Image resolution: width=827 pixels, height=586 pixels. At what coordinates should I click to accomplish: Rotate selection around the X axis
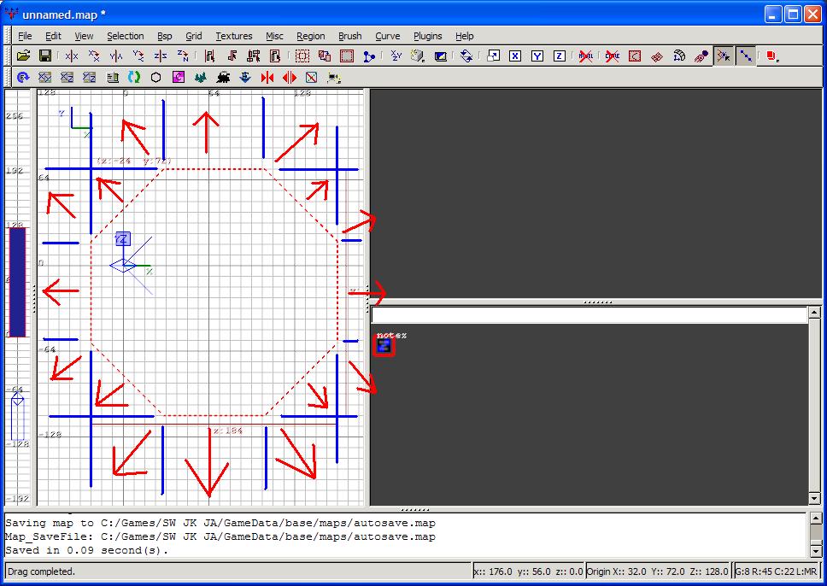coord(94,56)
